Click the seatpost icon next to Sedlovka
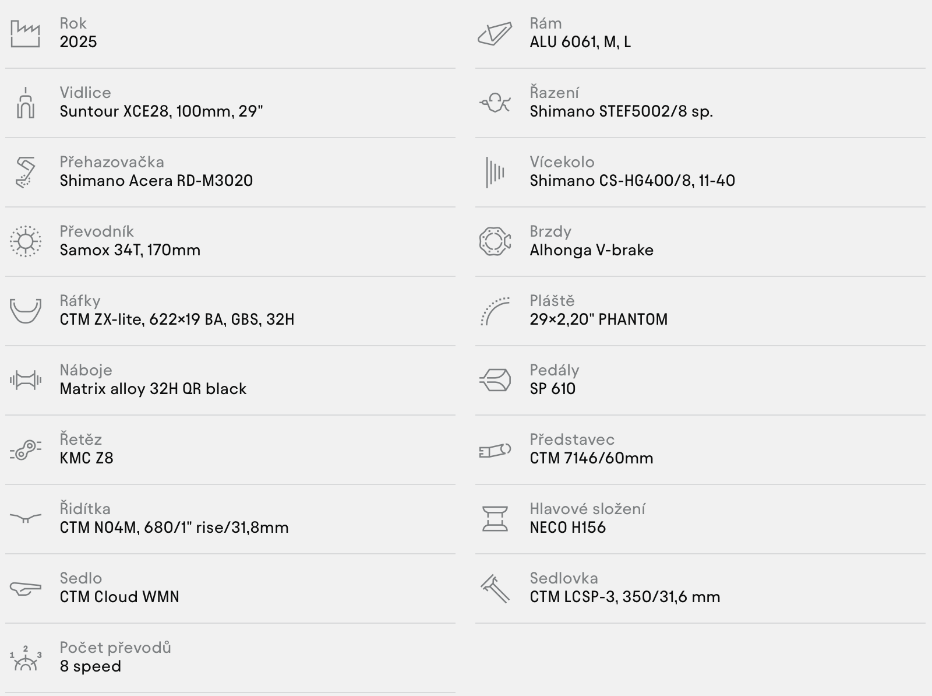Image resolution: width=932 pixels, height=696 pixels. point(495,588)
